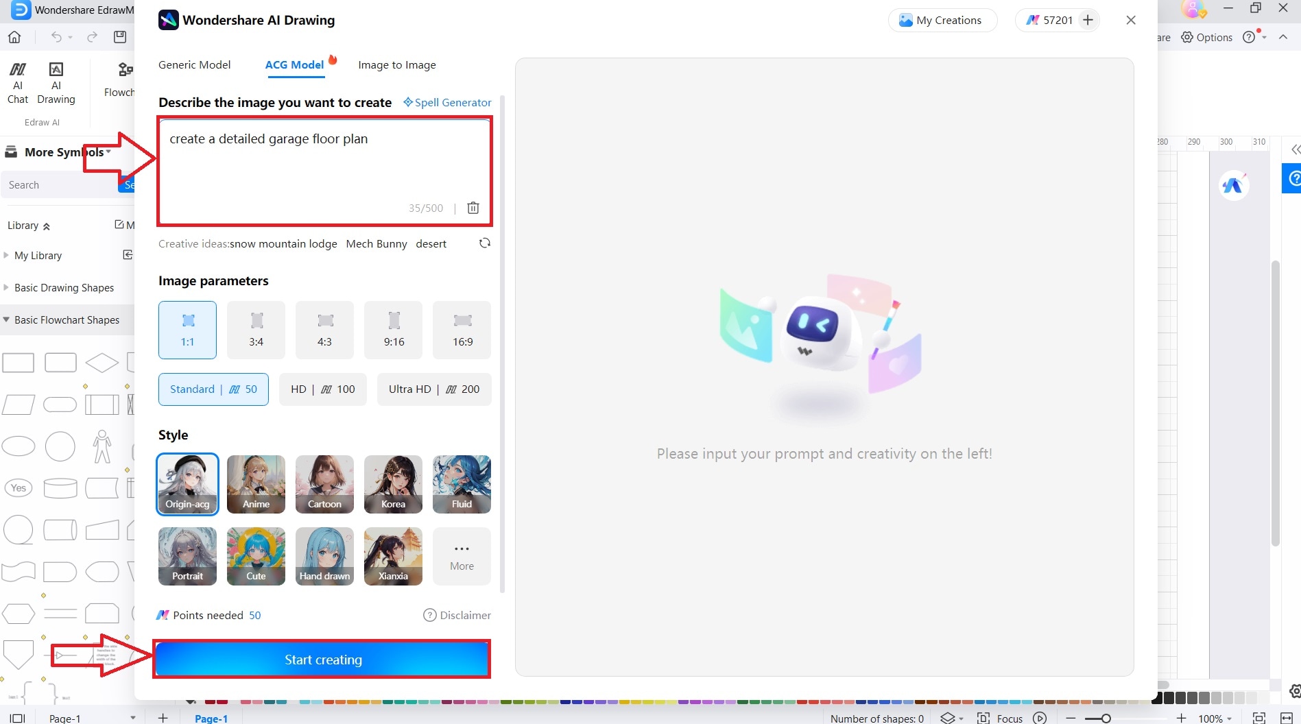Image resolution: width=1301 pixels, height=724 pixels.
Task: Click the Start creating button
Action: tap(322, 660)
